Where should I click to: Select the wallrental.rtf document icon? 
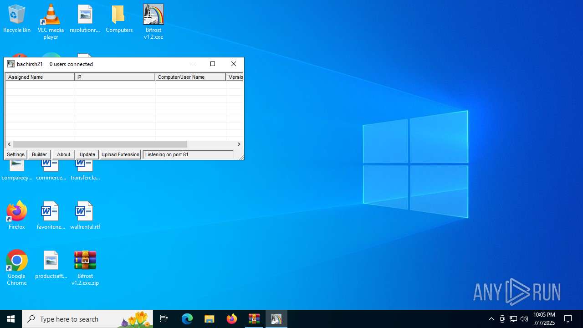click(x=85, y=215)
